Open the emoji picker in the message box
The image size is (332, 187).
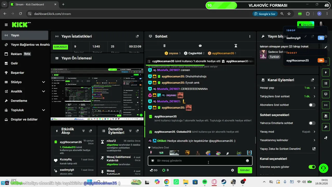[x=247, y=161]
